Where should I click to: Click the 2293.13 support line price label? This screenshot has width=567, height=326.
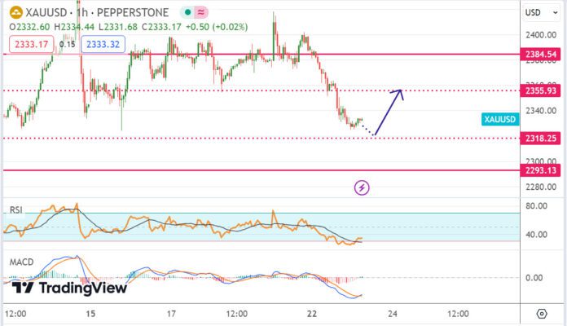point(541,170)
